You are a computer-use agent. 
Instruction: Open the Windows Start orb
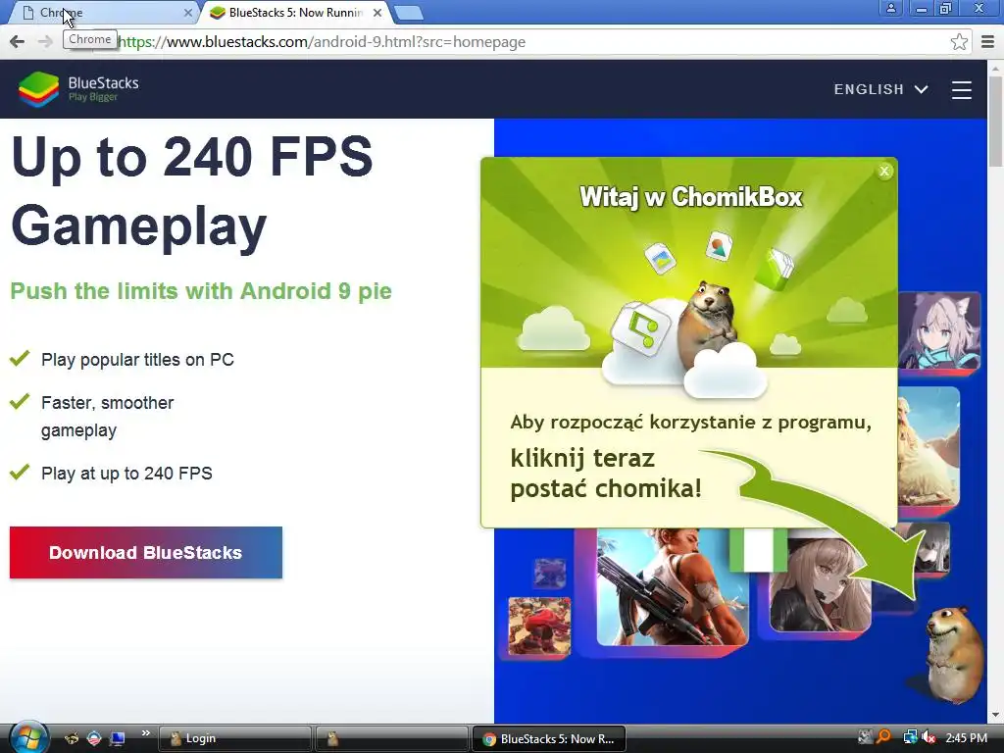(x=28, y=738)
